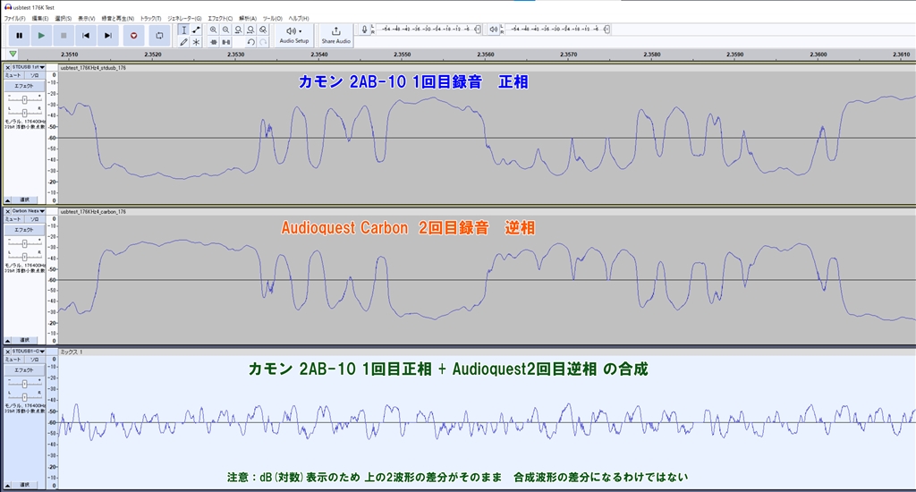
Task: Open the エフェクト(C) menu
Action: point(220,19)
